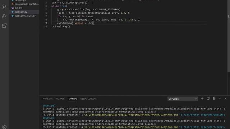Switch to the Output tab
Viewport: 230px width, 129px height.
(x=60, y=99)
